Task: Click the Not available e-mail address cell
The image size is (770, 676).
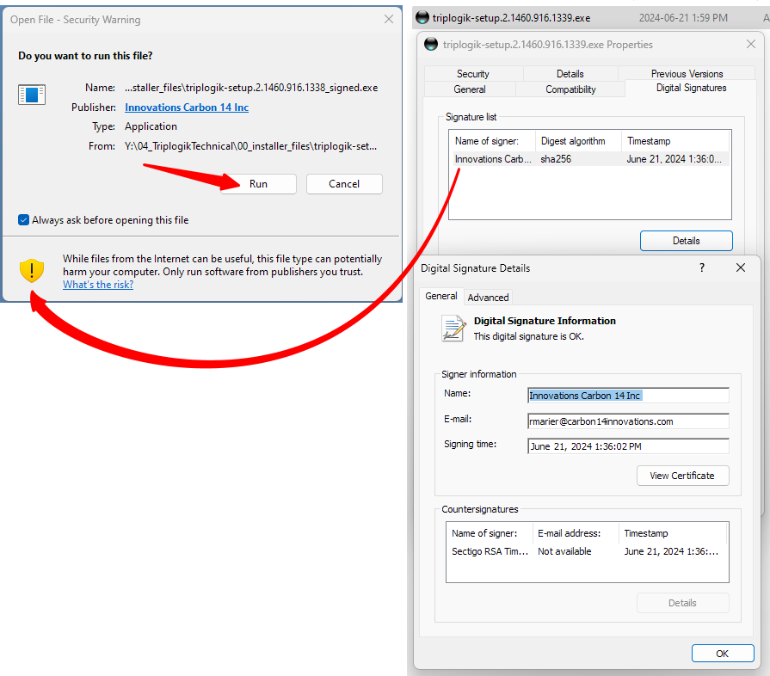Action: 564,551
